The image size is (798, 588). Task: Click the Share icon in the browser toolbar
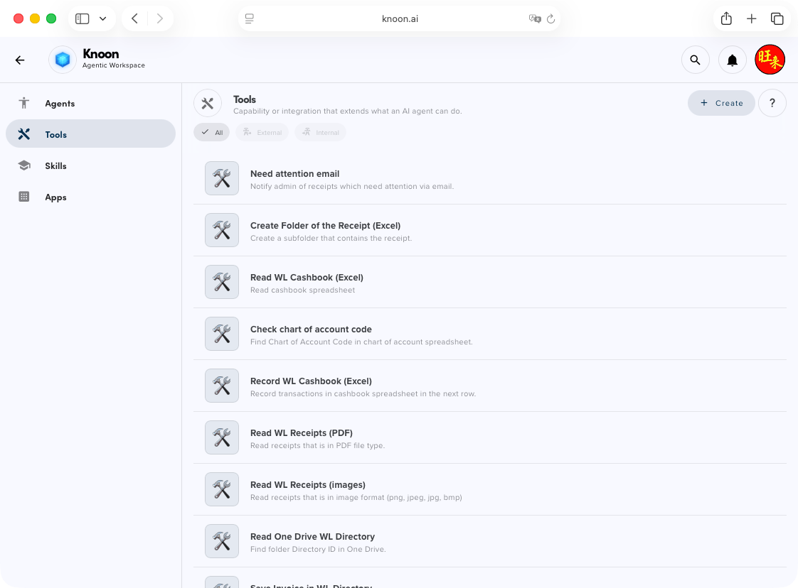(726, 18)
